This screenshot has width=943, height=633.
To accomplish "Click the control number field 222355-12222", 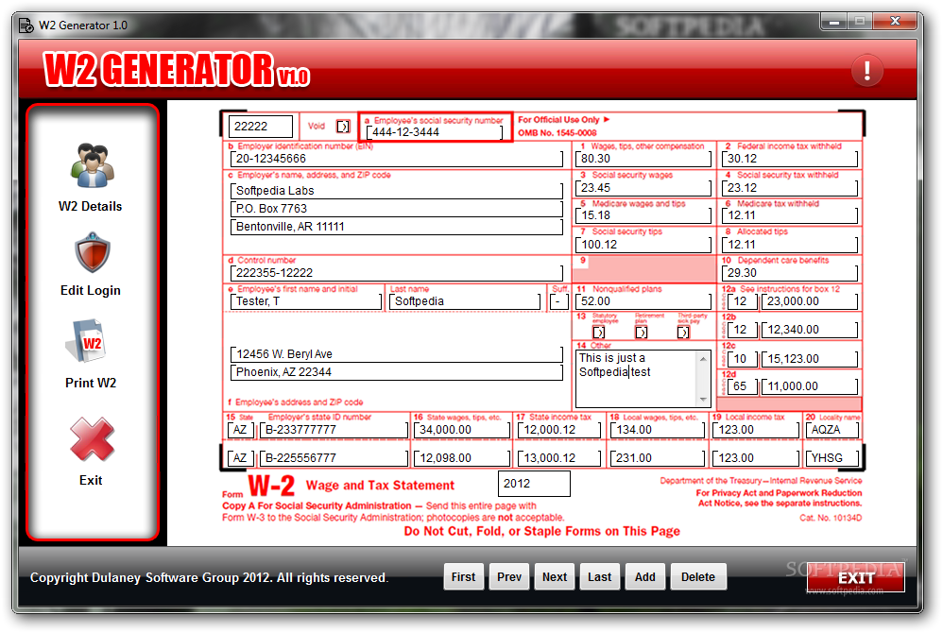I will pos(396,273).
